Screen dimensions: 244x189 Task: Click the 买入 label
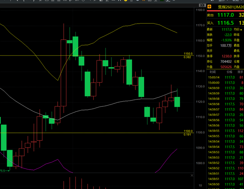click(210, 23)
